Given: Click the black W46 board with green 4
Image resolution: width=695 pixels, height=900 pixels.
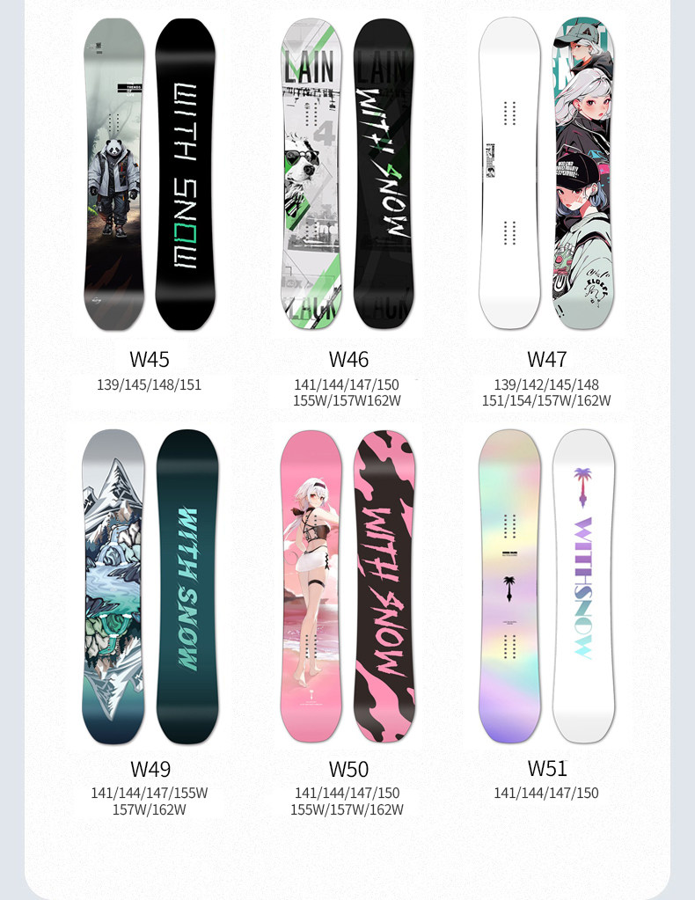Looking at the screenshot, I should 384,174.
